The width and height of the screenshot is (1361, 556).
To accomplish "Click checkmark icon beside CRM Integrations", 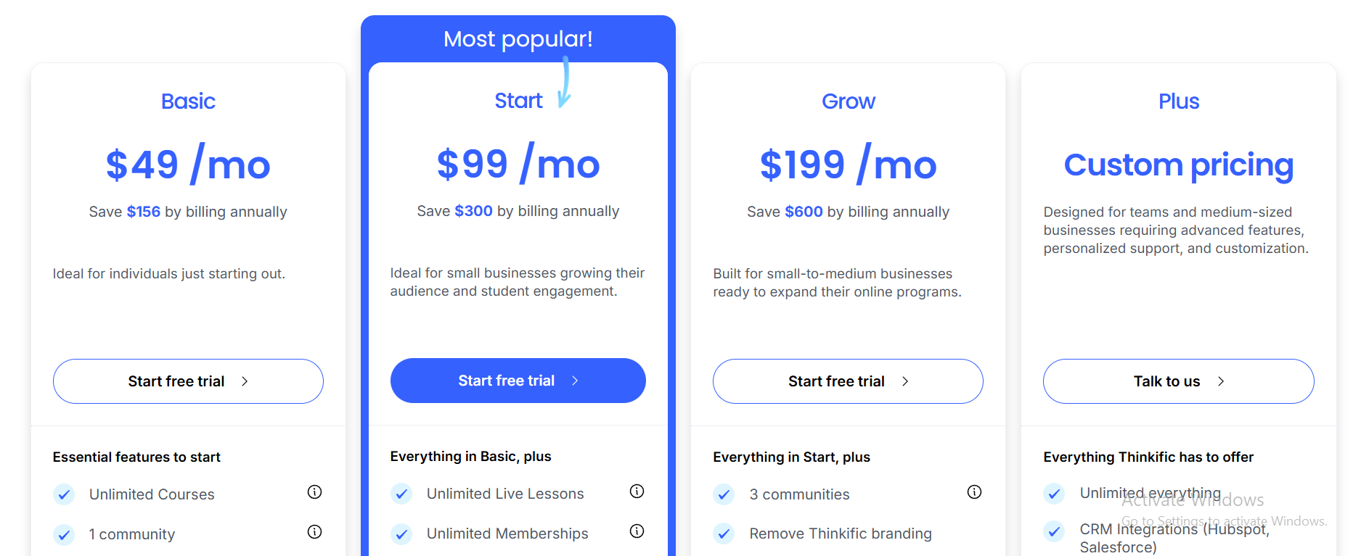I will [x=1054, y=531].
